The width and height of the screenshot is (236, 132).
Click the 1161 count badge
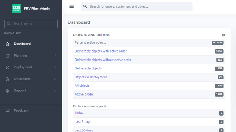(219, 68)
